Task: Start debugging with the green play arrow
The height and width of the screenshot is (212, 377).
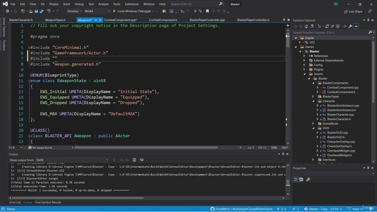Action: [x=114, y=11]
